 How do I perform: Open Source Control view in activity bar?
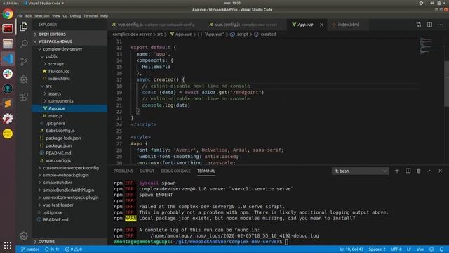tap(24, 61)
